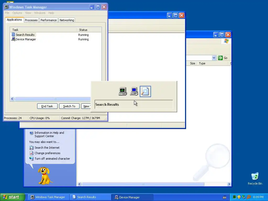The width and height of the screenshot is (268, 201).
Task: Switch to the Networking tab
Action: tap(67, 20)
